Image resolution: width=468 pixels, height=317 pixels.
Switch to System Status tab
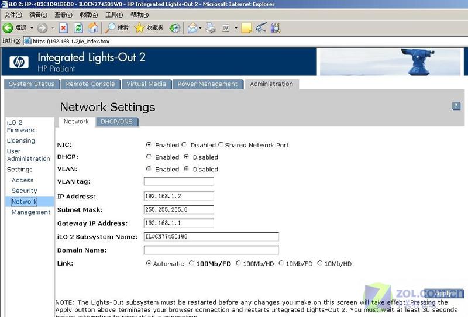32,84
